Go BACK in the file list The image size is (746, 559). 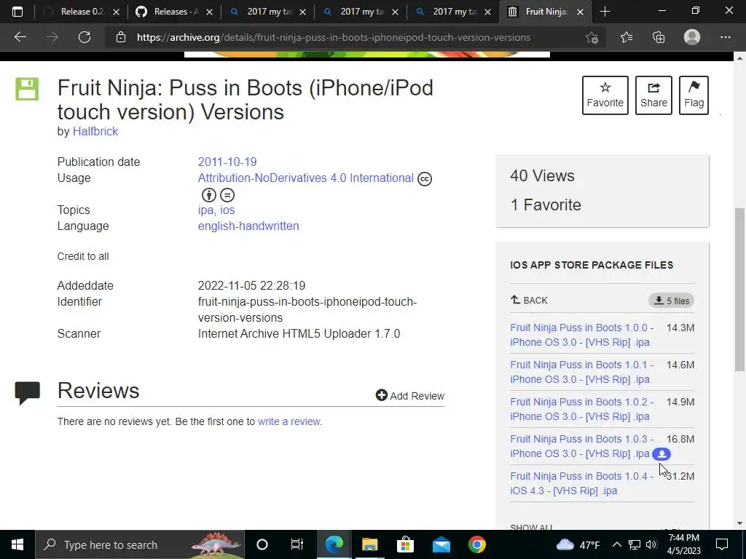click(x=529, y=300)
